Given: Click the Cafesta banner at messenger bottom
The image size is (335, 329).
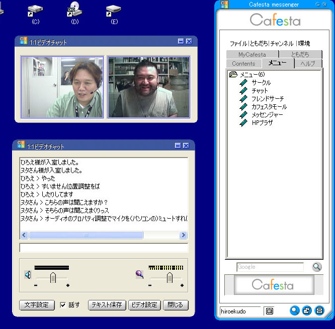Looking at the screenshot, I should pyautogui.click(x=274, y=284).
